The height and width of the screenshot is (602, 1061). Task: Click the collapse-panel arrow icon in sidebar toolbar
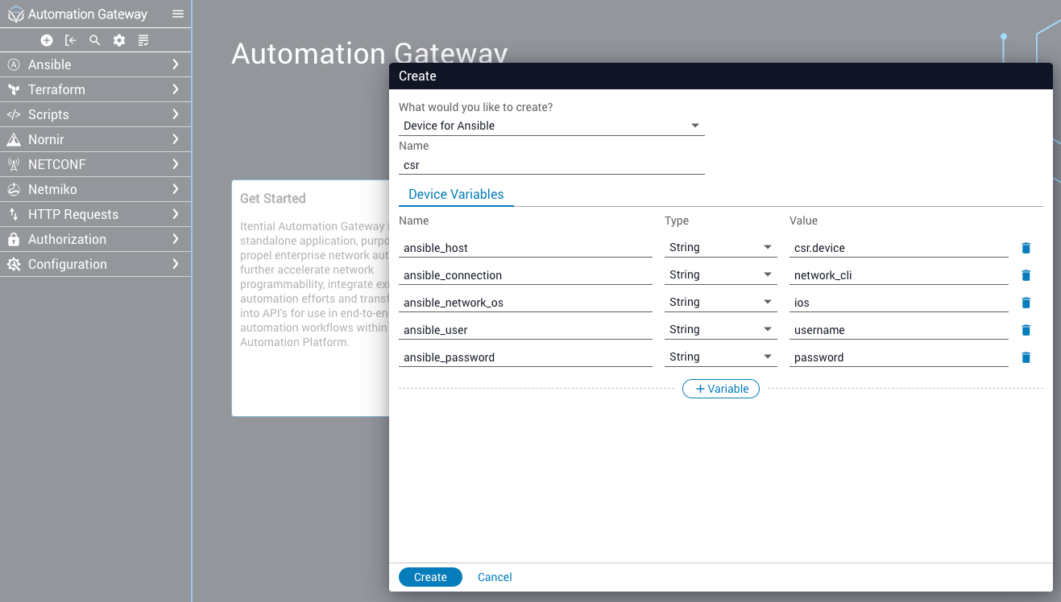(x=71, y=40)
